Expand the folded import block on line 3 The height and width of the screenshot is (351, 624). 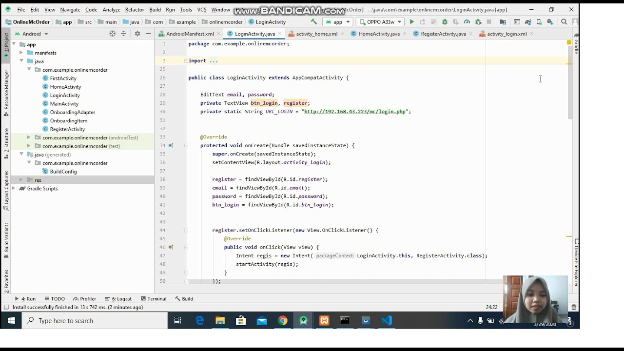click(x=186, y=61)
